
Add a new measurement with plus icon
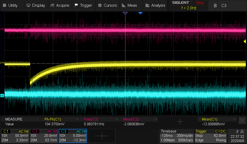[x=179, y=122]
